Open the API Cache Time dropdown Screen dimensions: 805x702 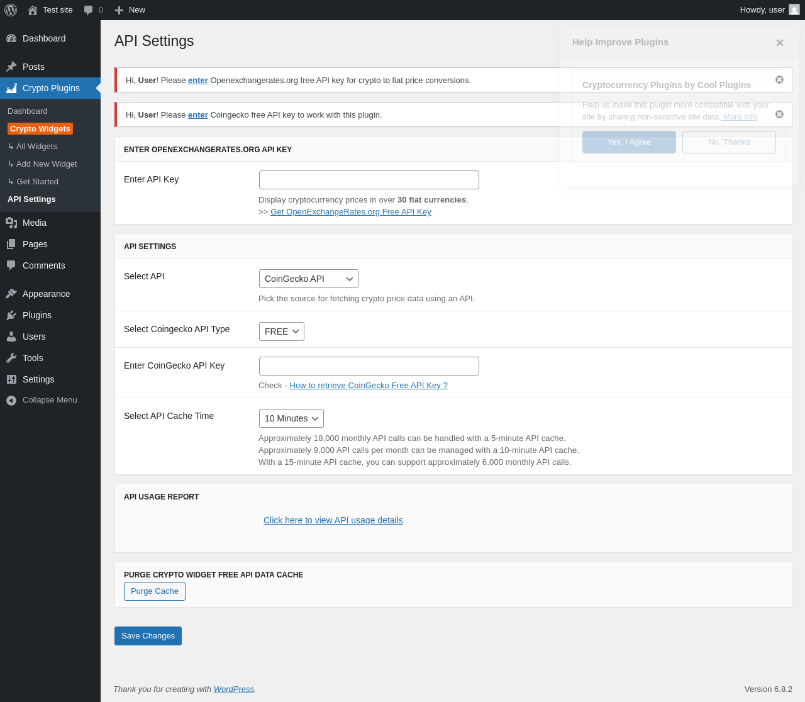291,418
